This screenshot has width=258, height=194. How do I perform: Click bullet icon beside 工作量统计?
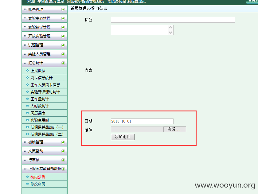(x=27, y=99)
